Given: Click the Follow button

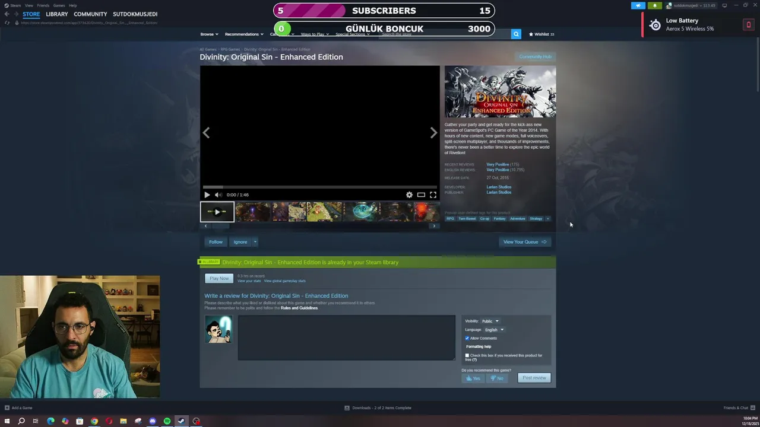Looking at the screenshot, I should (216, 242).
